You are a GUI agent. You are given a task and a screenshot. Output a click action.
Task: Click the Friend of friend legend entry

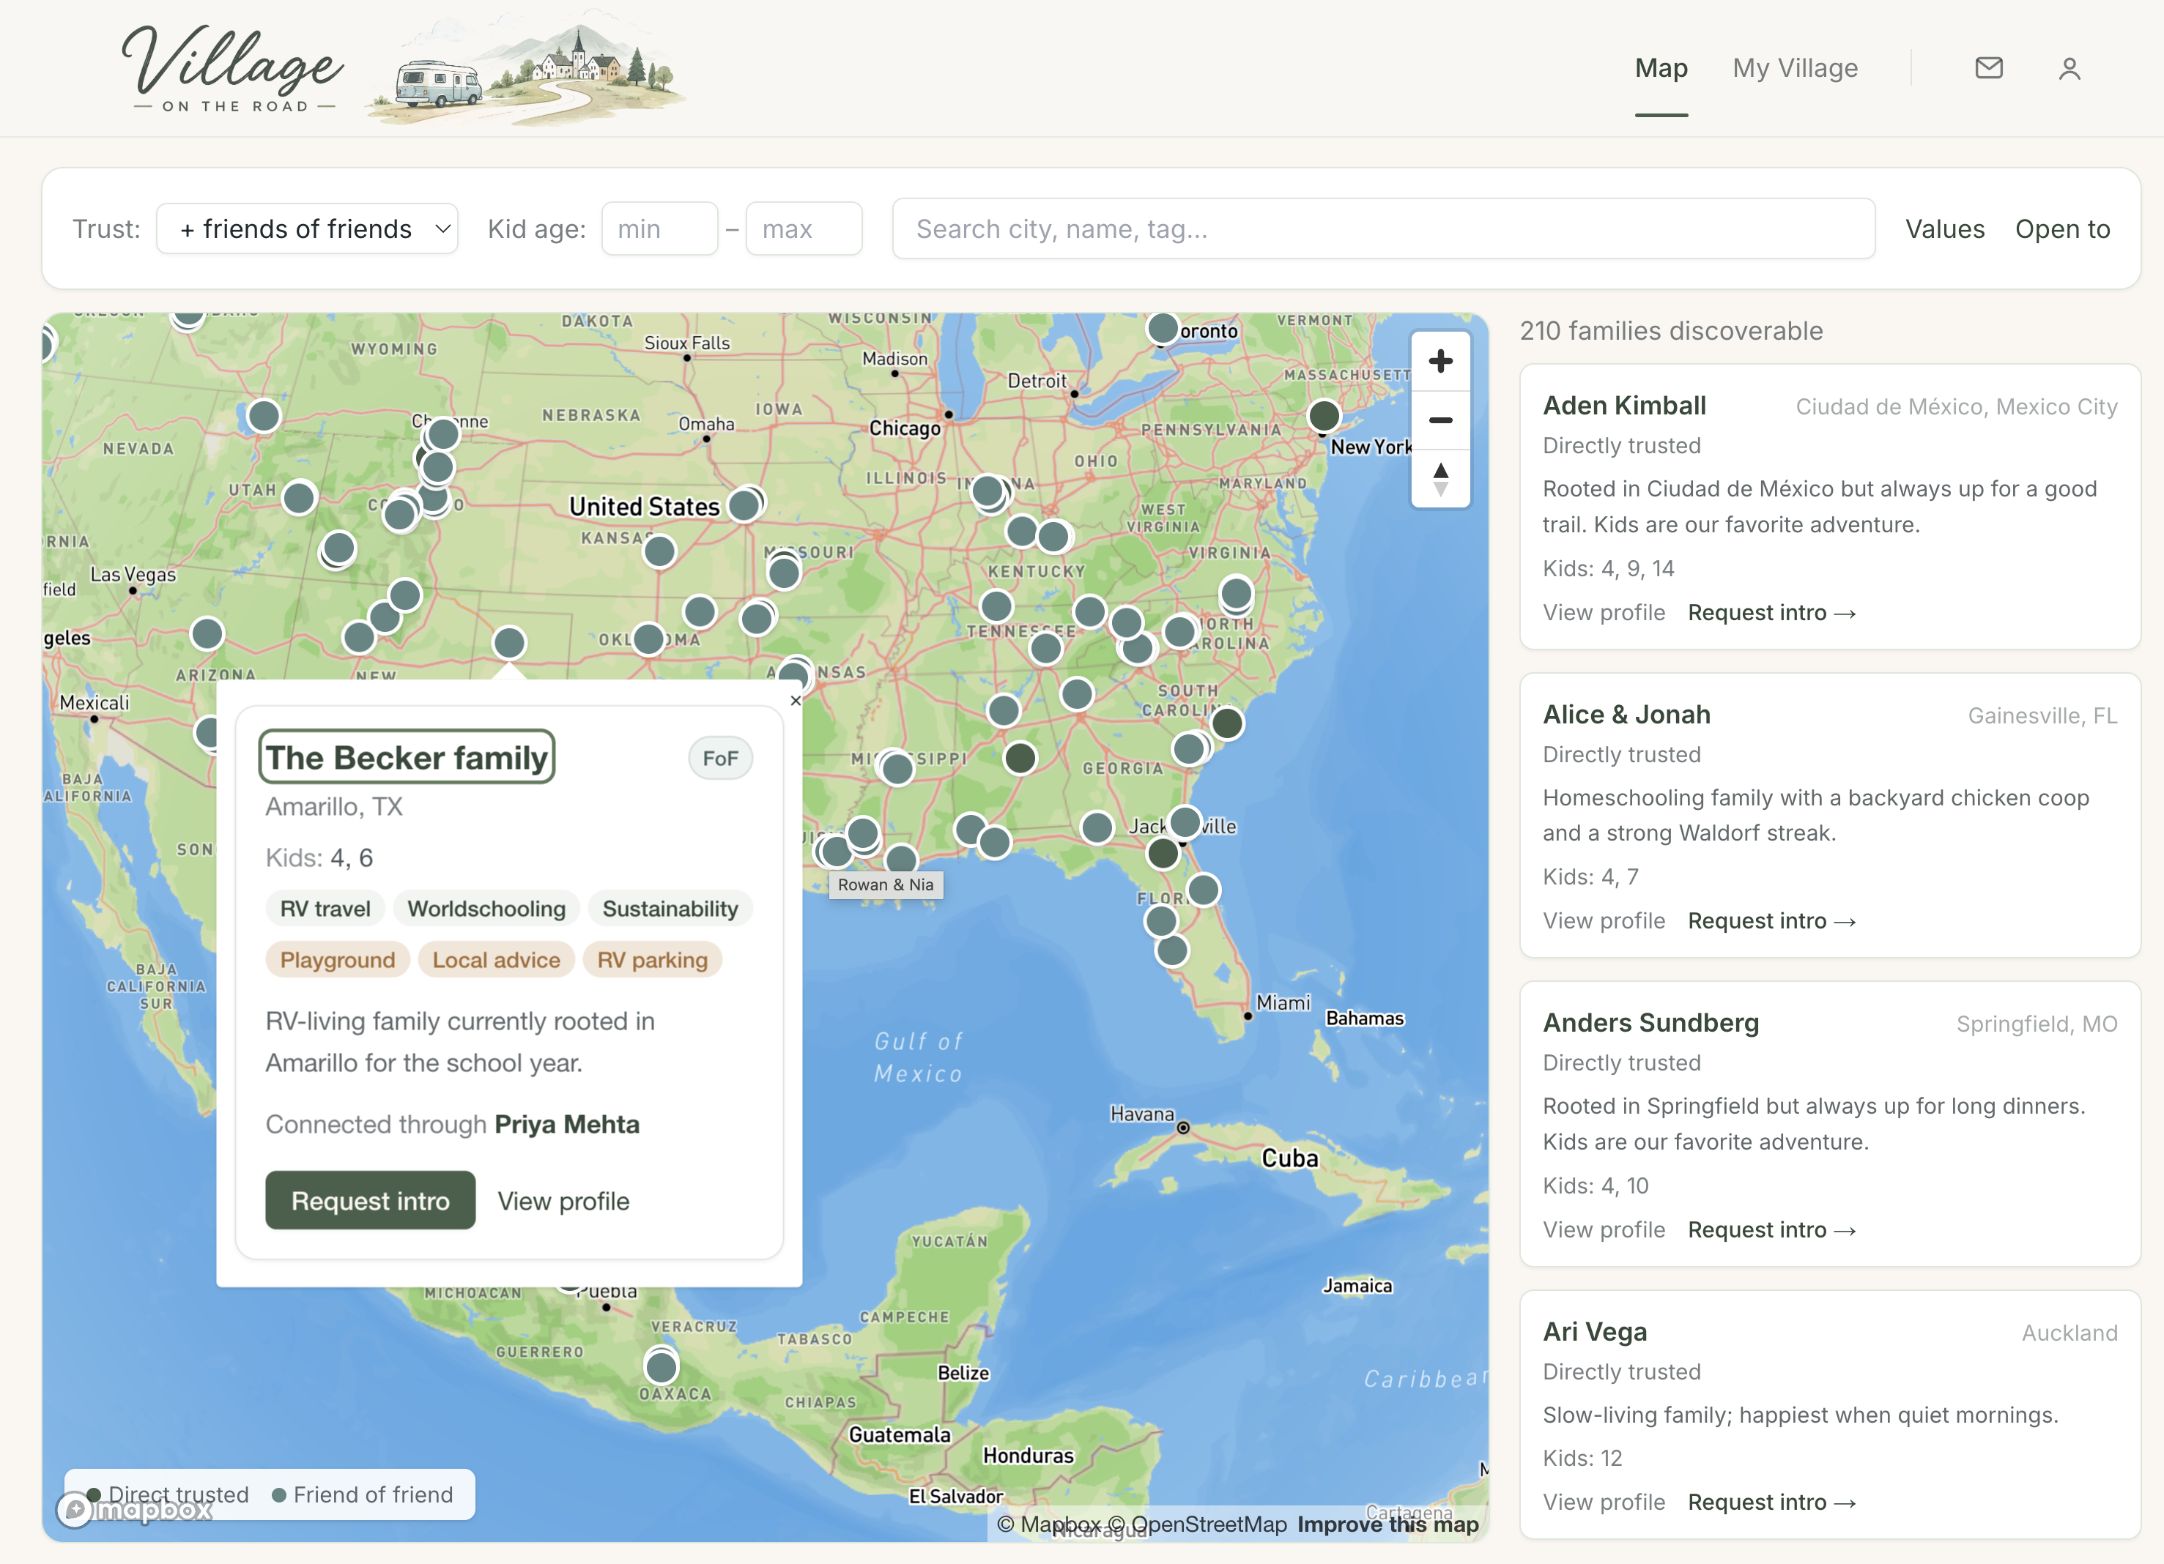click(x=363, y=1495)
